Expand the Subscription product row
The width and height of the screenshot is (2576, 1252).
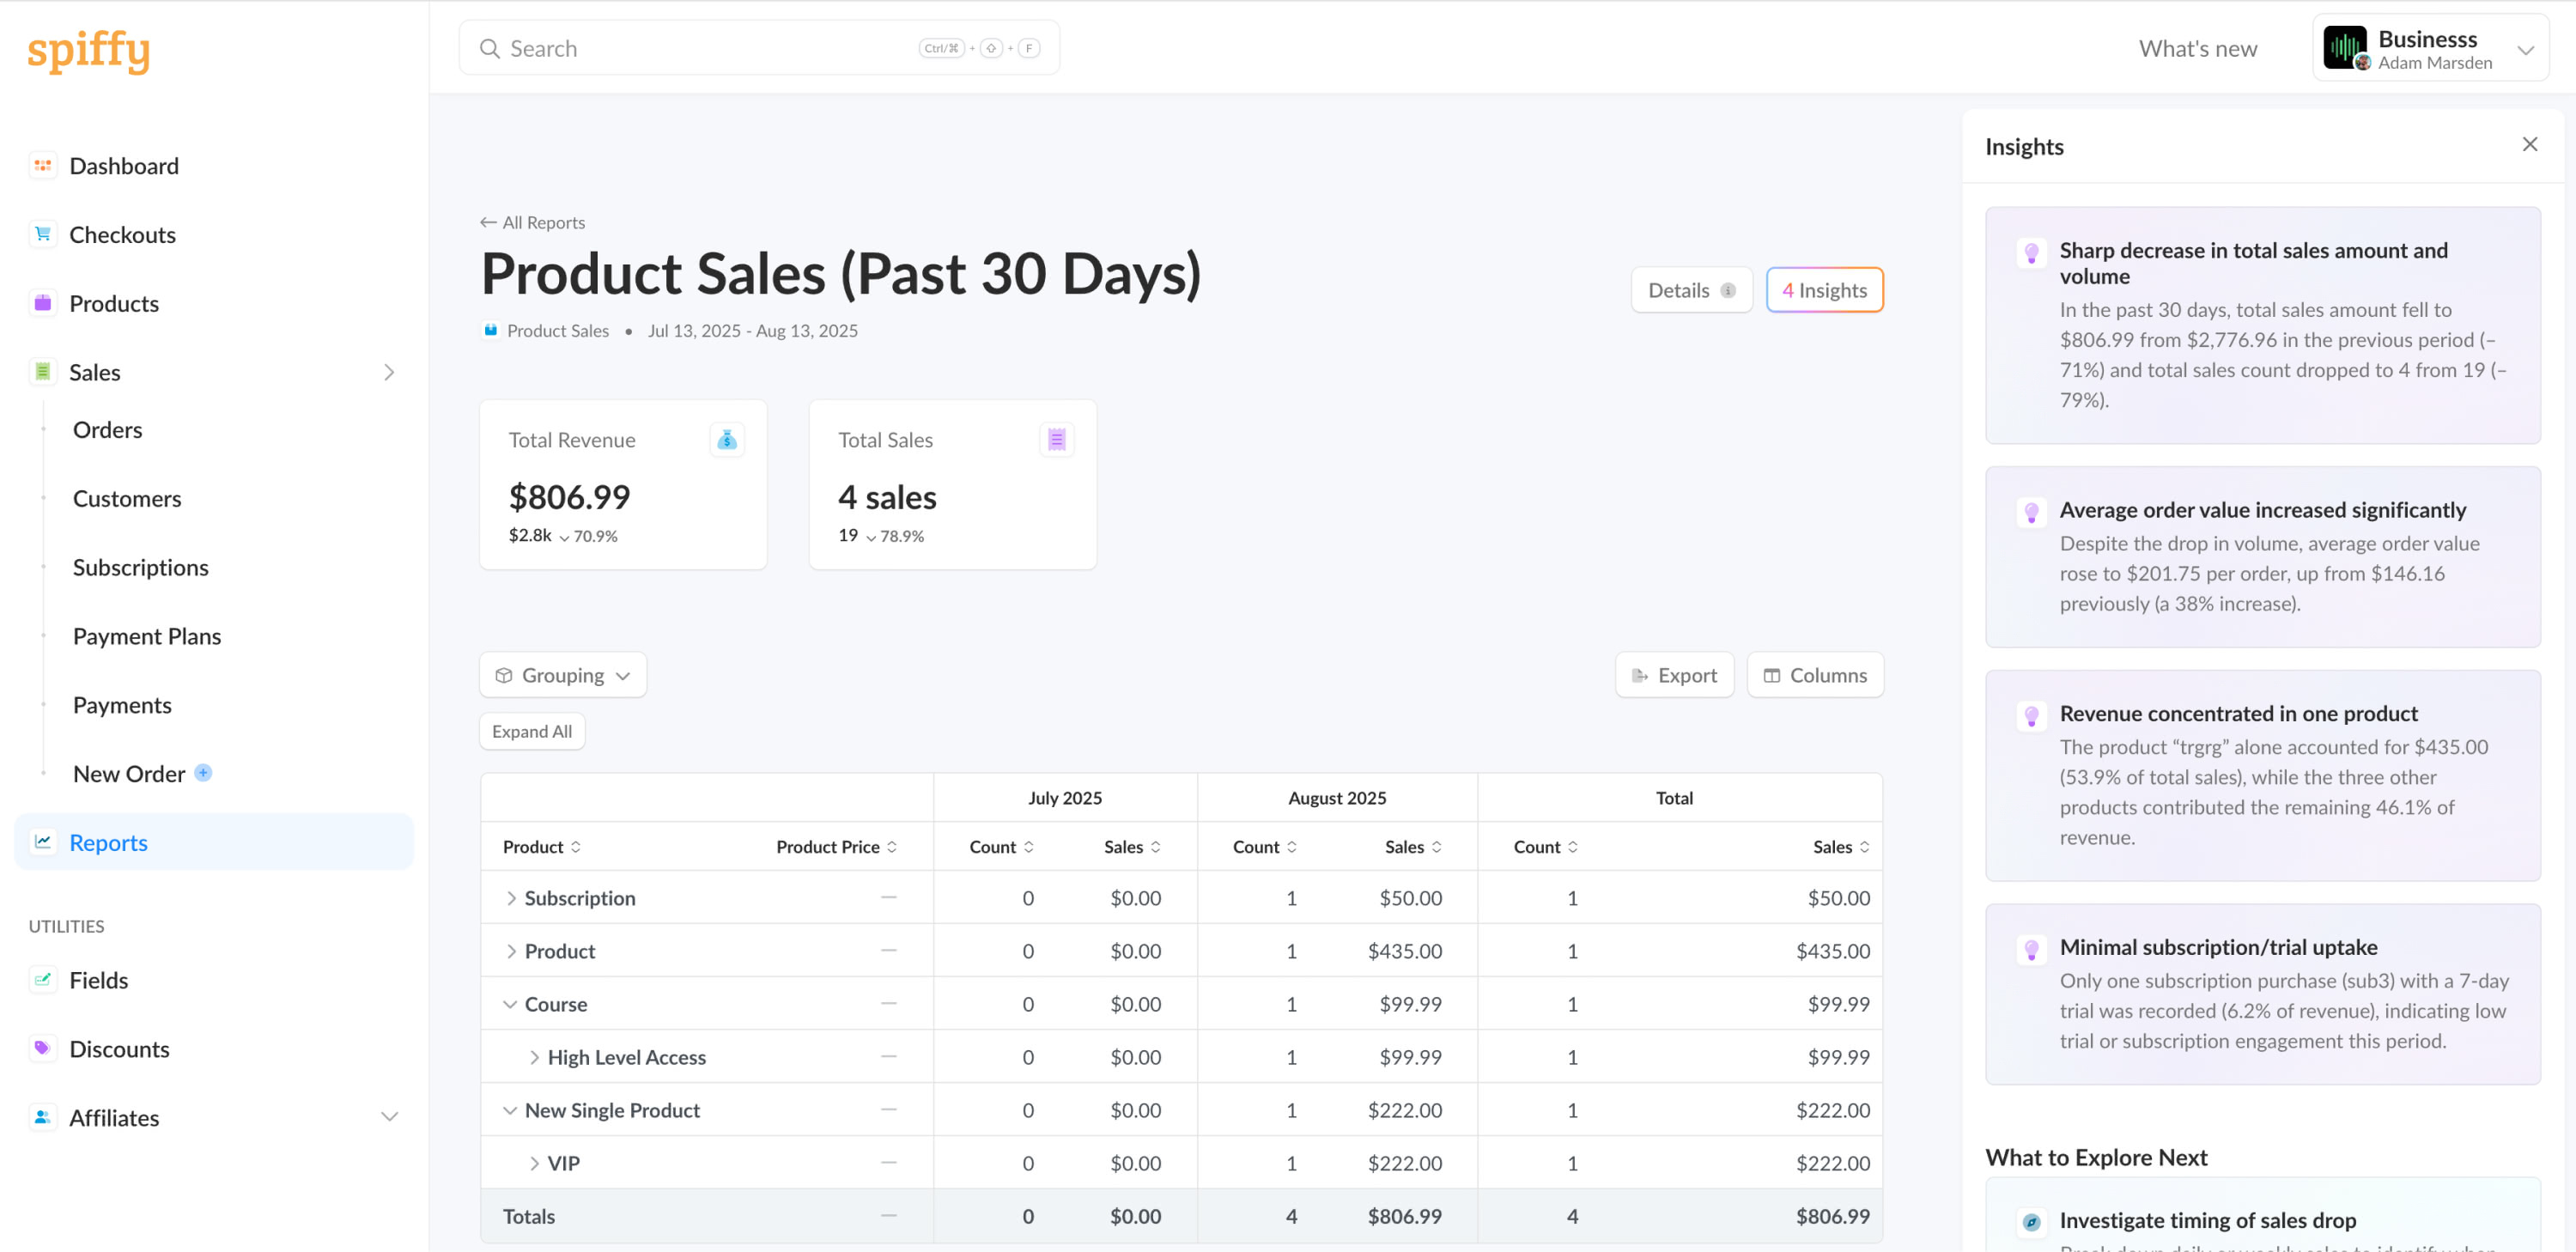pyautogui.click(x=511, y=898)
